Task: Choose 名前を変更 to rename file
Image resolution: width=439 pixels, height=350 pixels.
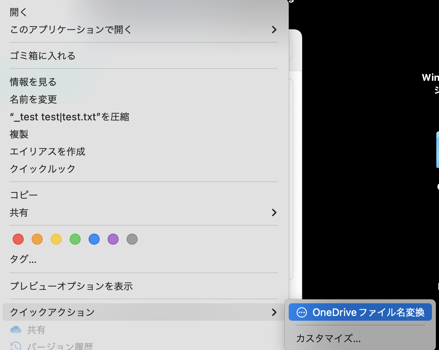Action: (x=33, y=99)
